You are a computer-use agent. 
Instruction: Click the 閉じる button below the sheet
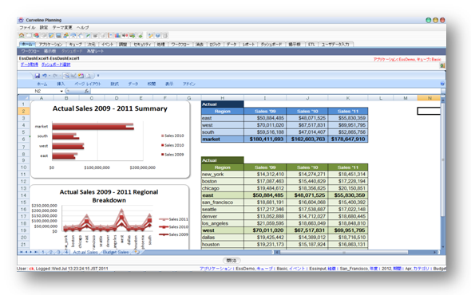[x=232, y=261]
